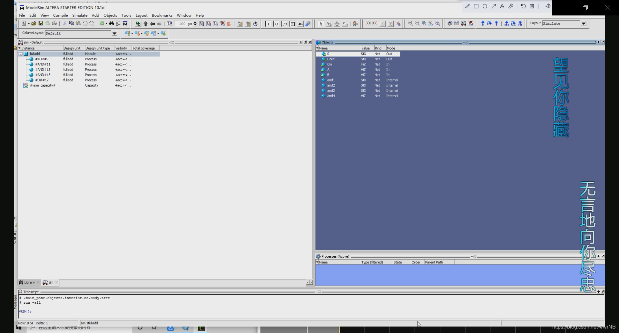Click the Zoom Out magnifier icon

[417, 24]
